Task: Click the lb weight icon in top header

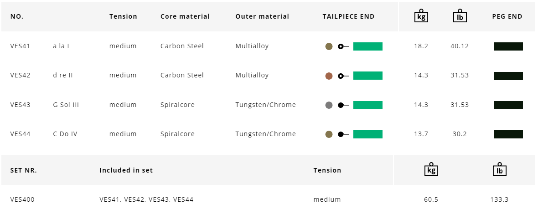Action: (x=460, y=16)
